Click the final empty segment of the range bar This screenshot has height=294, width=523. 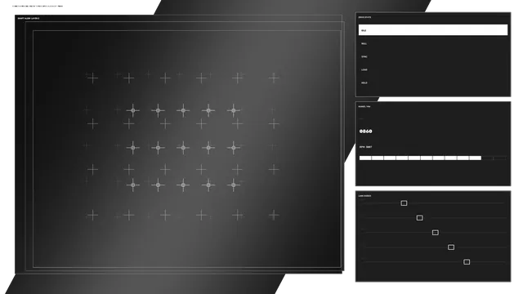(499, 158)
